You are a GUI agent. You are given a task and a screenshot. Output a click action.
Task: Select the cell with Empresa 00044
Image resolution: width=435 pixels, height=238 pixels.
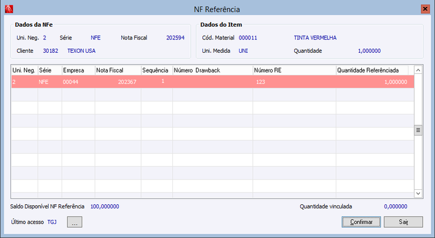pyautogui.click(x=78, y=82)
